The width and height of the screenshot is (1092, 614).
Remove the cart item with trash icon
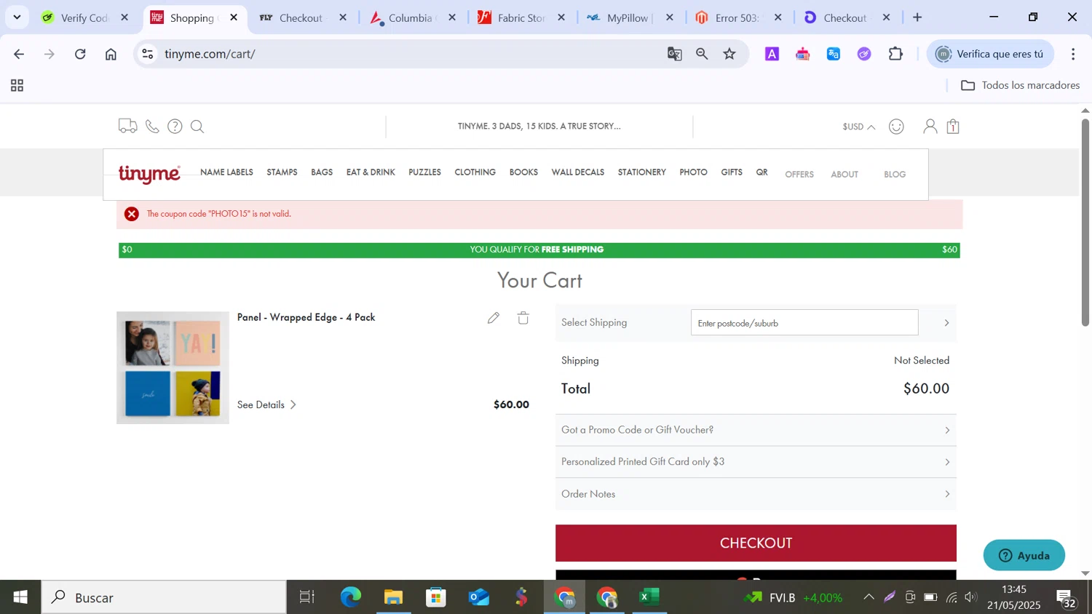(523, 317)
